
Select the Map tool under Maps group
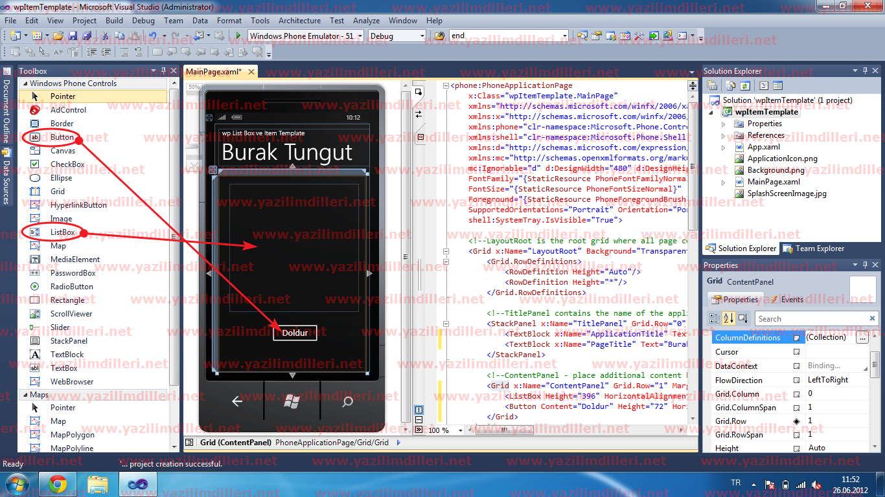coord(58,421)
